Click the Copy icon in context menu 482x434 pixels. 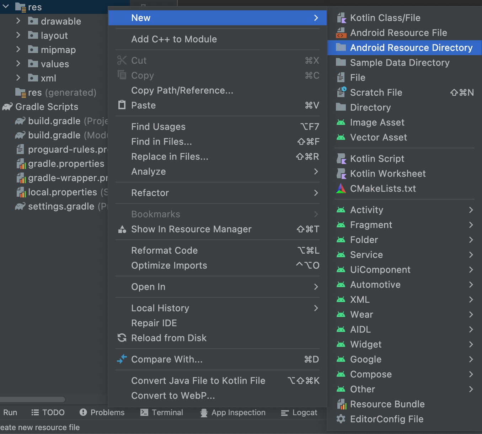point(122,75)
